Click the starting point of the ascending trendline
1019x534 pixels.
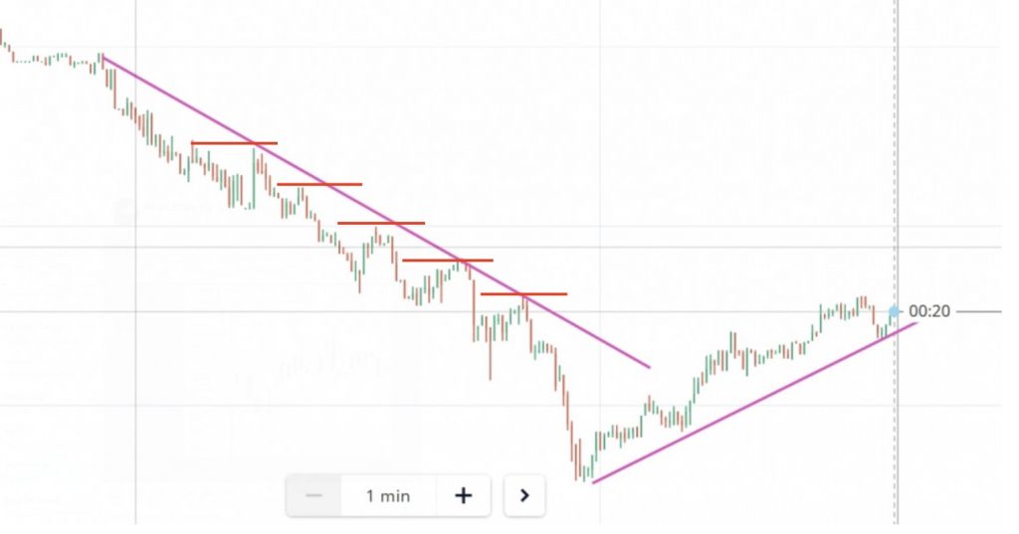coord(593,482)
